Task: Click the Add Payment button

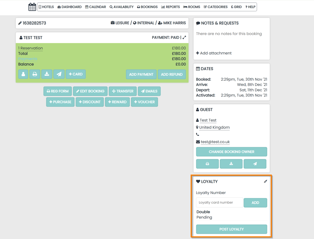Action: (x=141, y=75)
